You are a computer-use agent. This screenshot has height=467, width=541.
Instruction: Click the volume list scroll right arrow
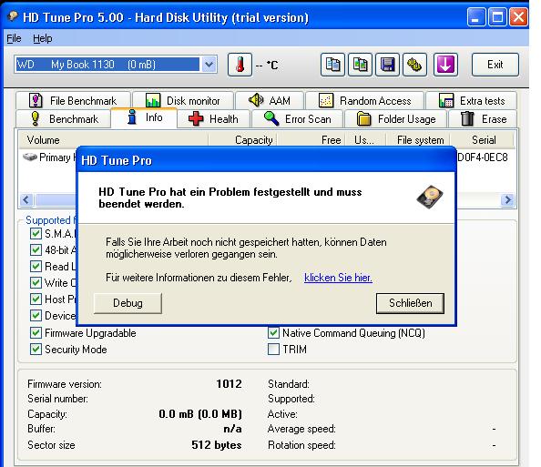507,199
